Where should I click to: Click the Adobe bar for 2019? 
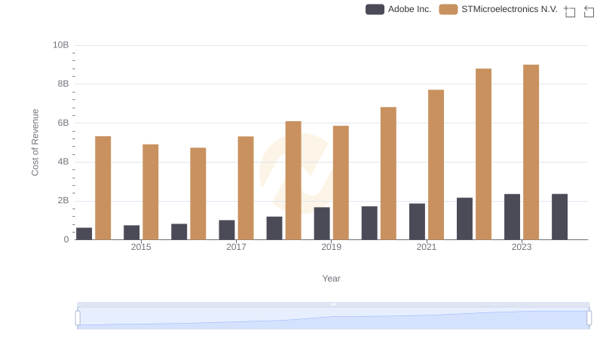[322, 223]
